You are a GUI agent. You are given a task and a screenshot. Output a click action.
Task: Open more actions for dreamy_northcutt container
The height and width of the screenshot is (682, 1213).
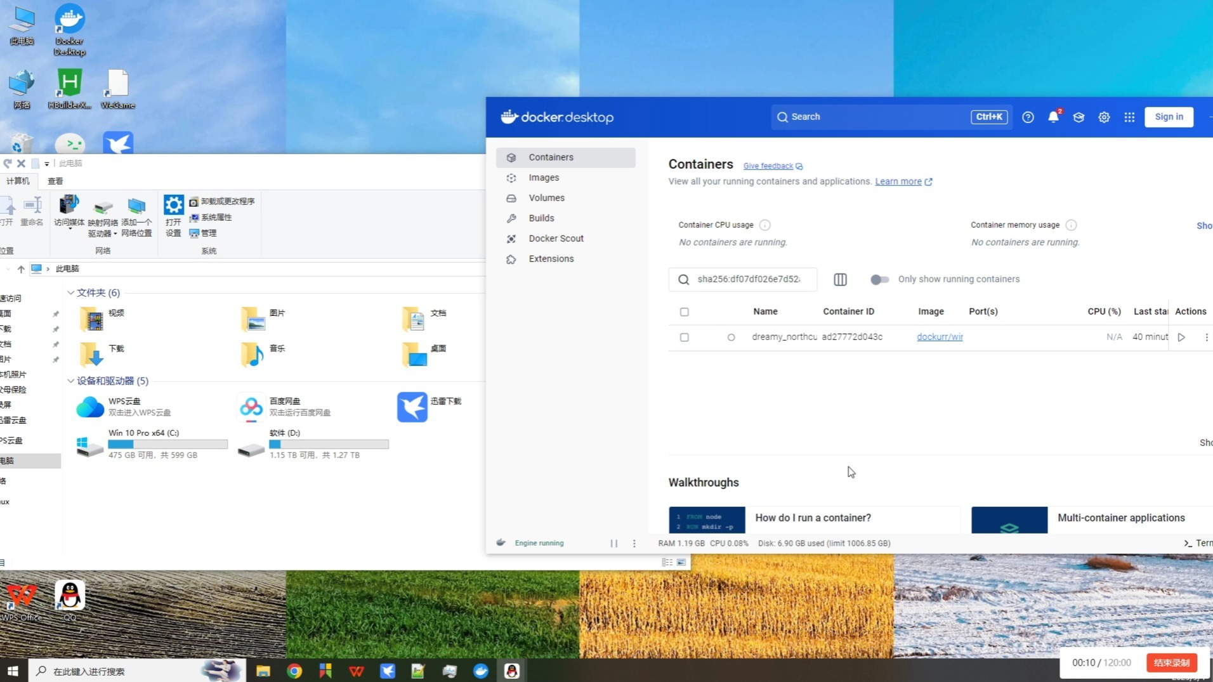[x=1206, y=338]
